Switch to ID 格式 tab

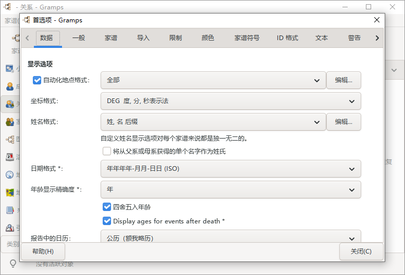288,38
